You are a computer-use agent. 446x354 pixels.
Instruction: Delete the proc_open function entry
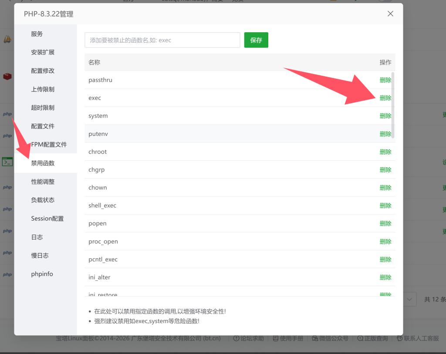tap(385, 242)
